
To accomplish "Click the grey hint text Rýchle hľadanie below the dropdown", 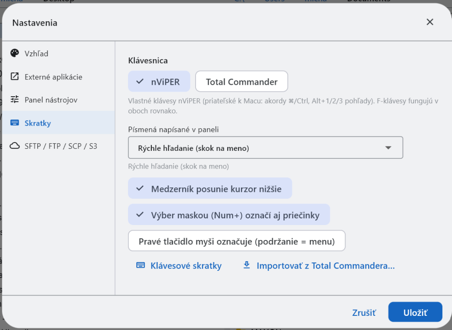I will tap(178, 166).
